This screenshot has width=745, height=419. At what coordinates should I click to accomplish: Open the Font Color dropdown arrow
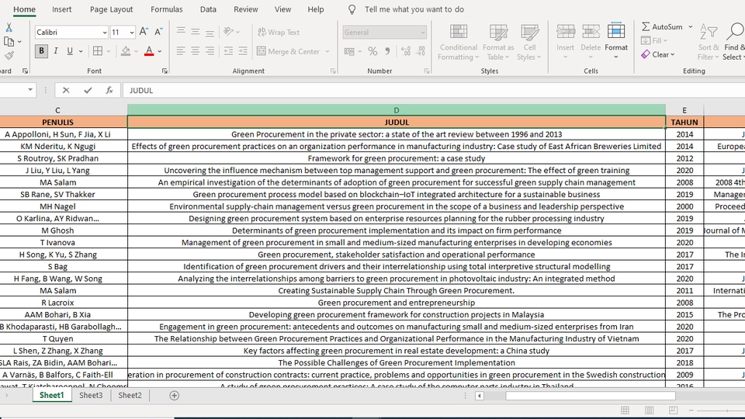[160, 51]
